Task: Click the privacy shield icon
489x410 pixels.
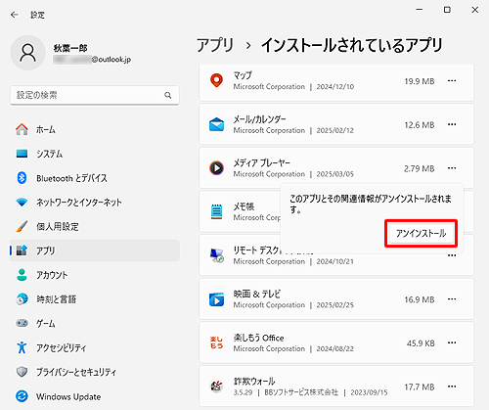Action: point(22,372)
